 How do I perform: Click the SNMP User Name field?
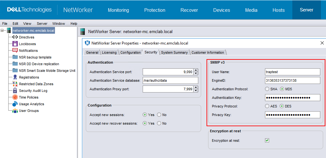point(292,72)
